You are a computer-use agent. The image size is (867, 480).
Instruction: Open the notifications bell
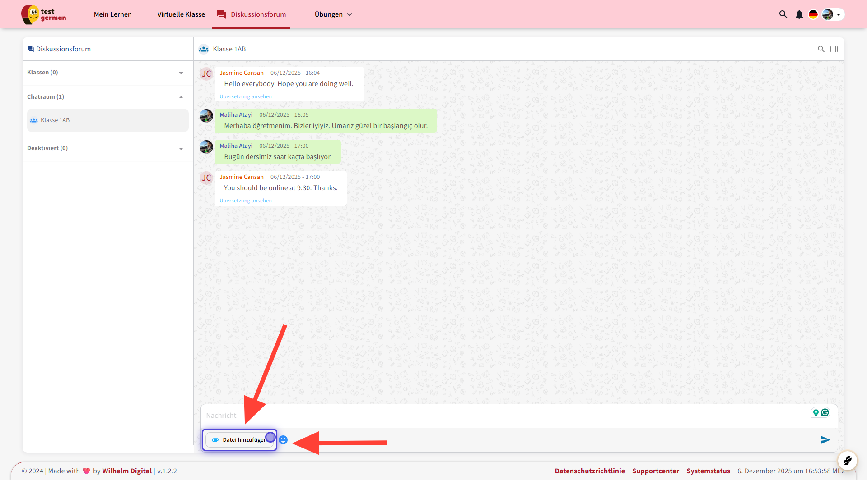pyautogui.click(x=799, y=14)
